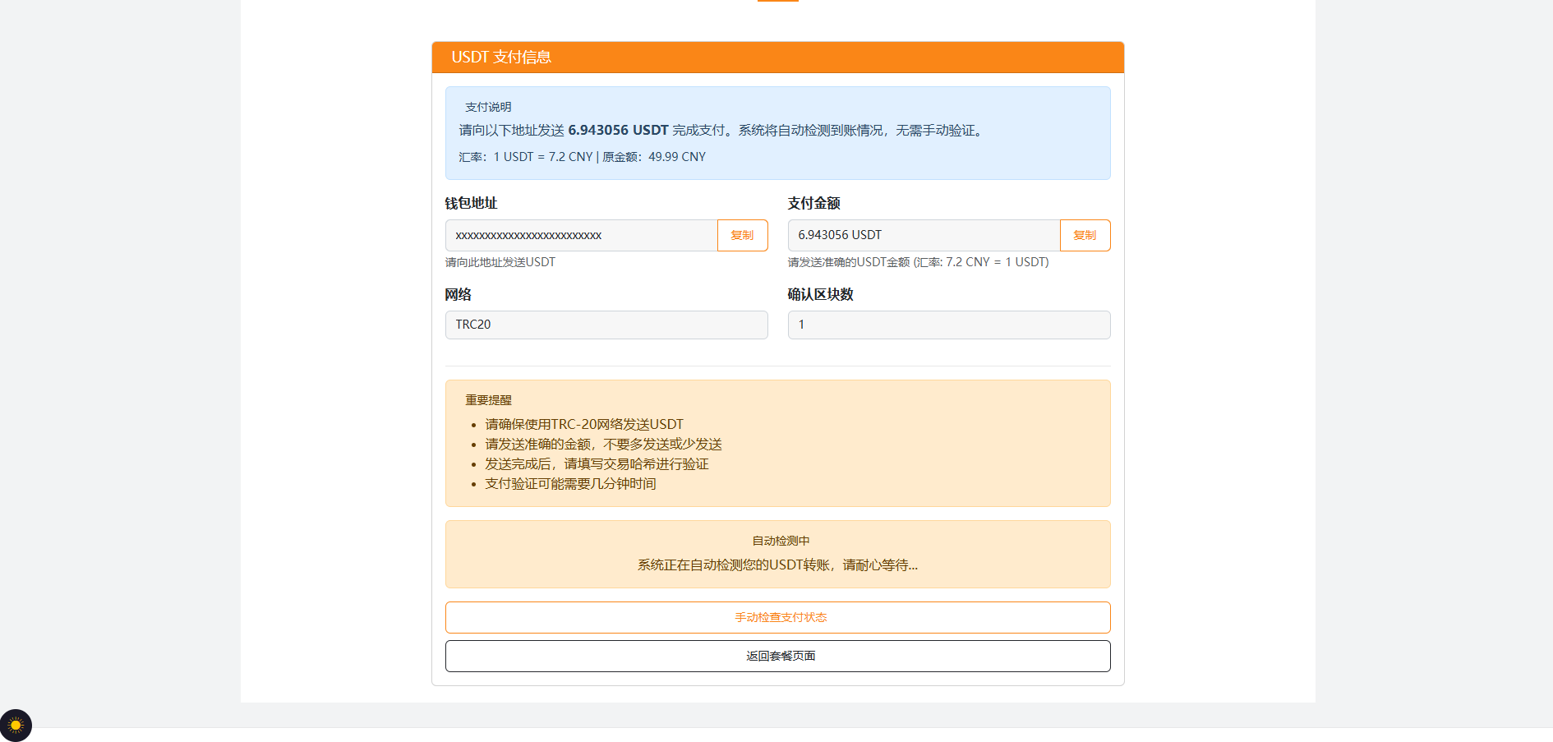Copy the USDT payment amount via 复制
The width and height of the screenshot is (1553, 742).
(x=1085, y=235)
